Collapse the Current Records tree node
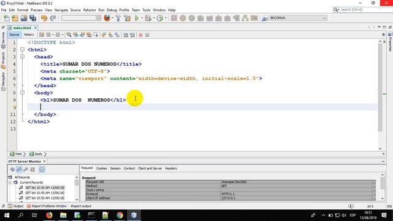393x221 pixels. click(10, 182)
